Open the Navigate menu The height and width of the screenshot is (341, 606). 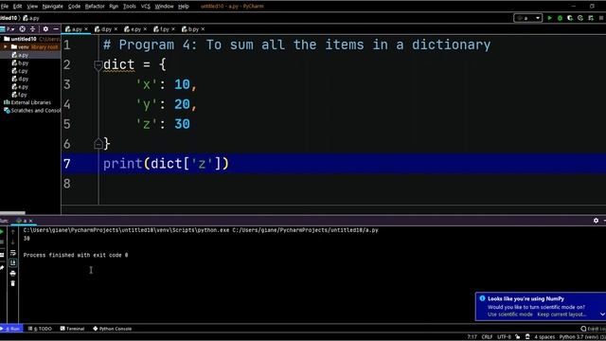(53, 7)
